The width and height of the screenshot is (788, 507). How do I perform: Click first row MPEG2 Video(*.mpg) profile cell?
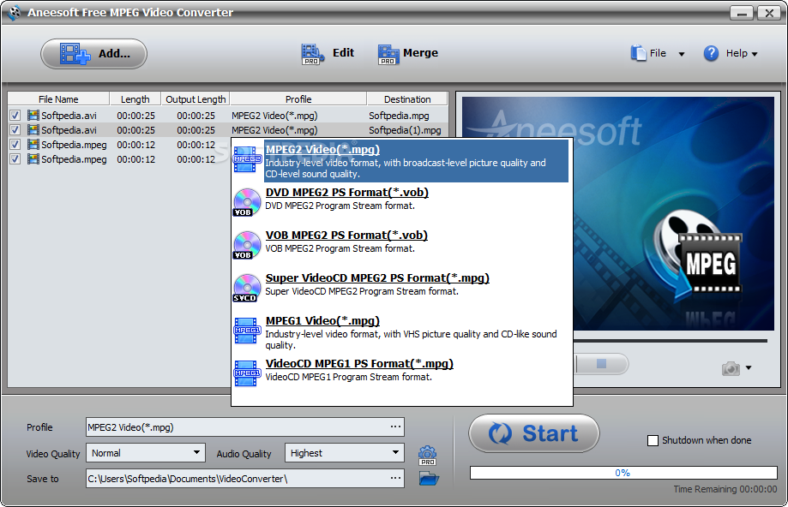point(274,116)
